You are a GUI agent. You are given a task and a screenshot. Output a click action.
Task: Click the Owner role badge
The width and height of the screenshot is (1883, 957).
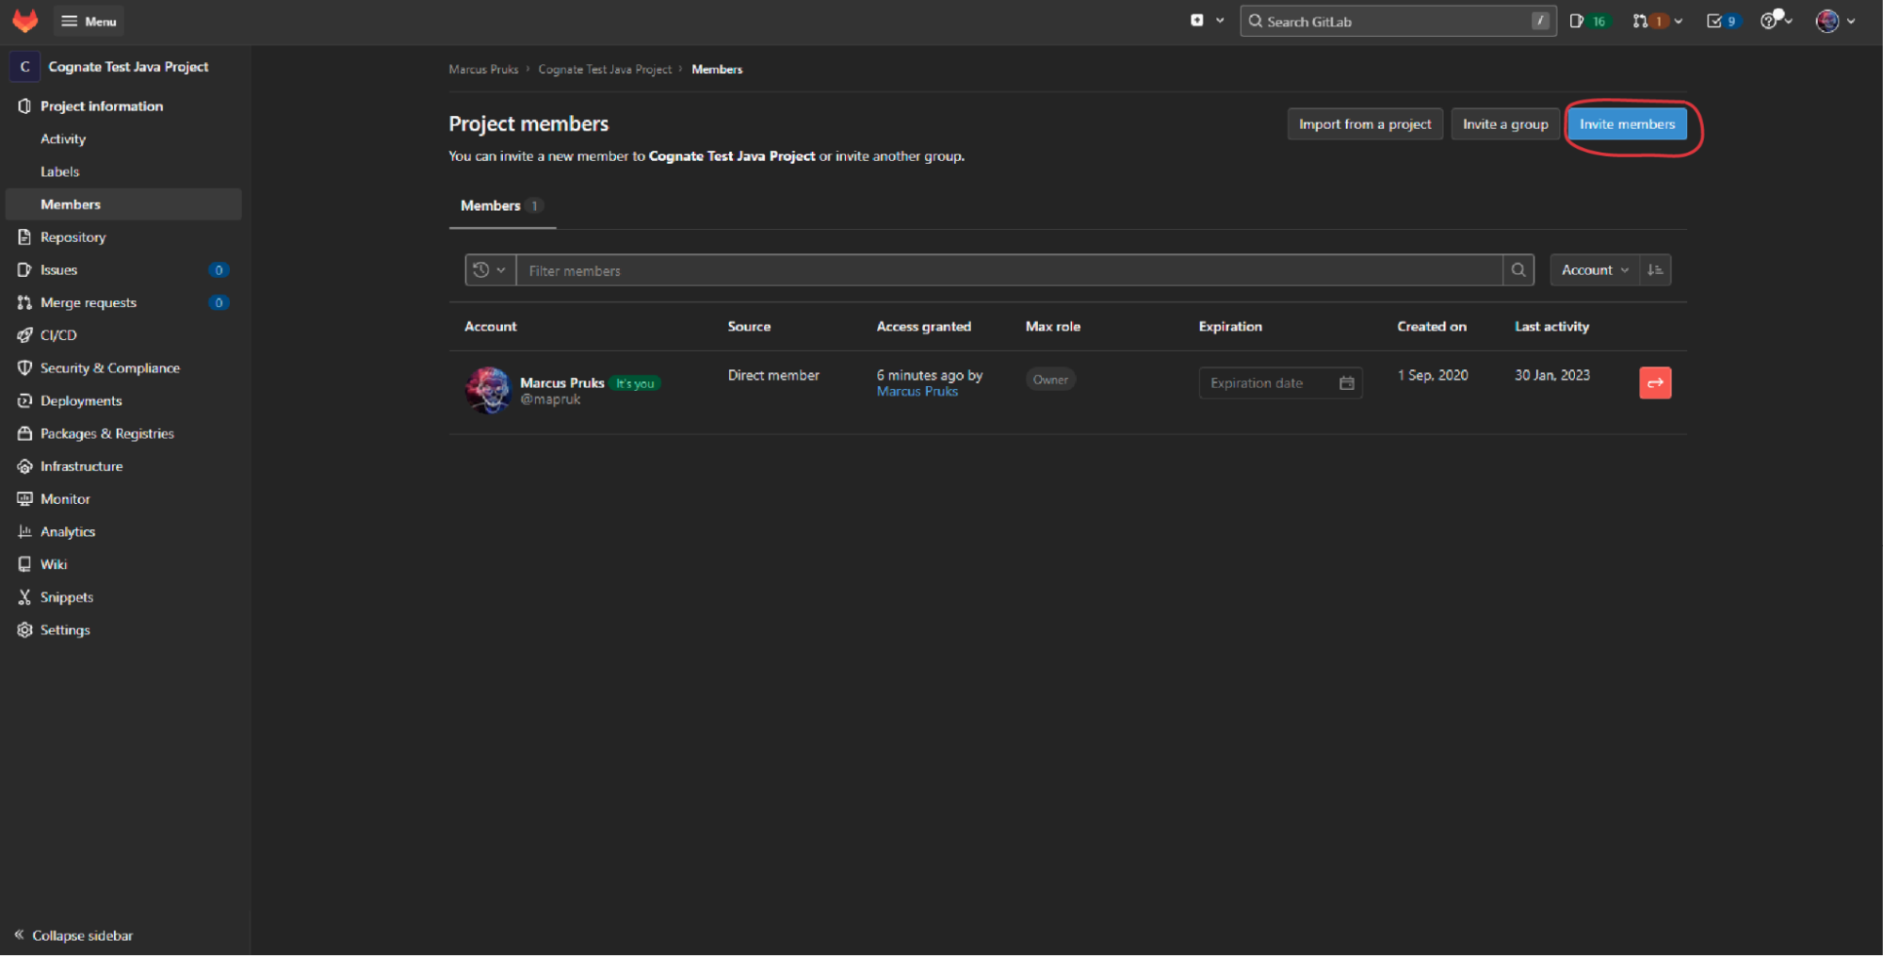(x=1050, y=380)
